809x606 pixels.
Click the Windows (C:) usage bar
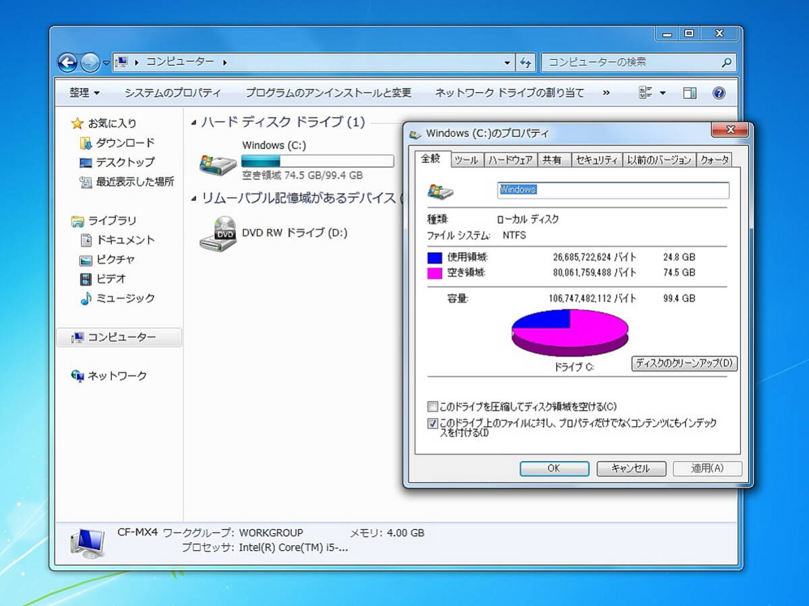[x=318, y=161]
